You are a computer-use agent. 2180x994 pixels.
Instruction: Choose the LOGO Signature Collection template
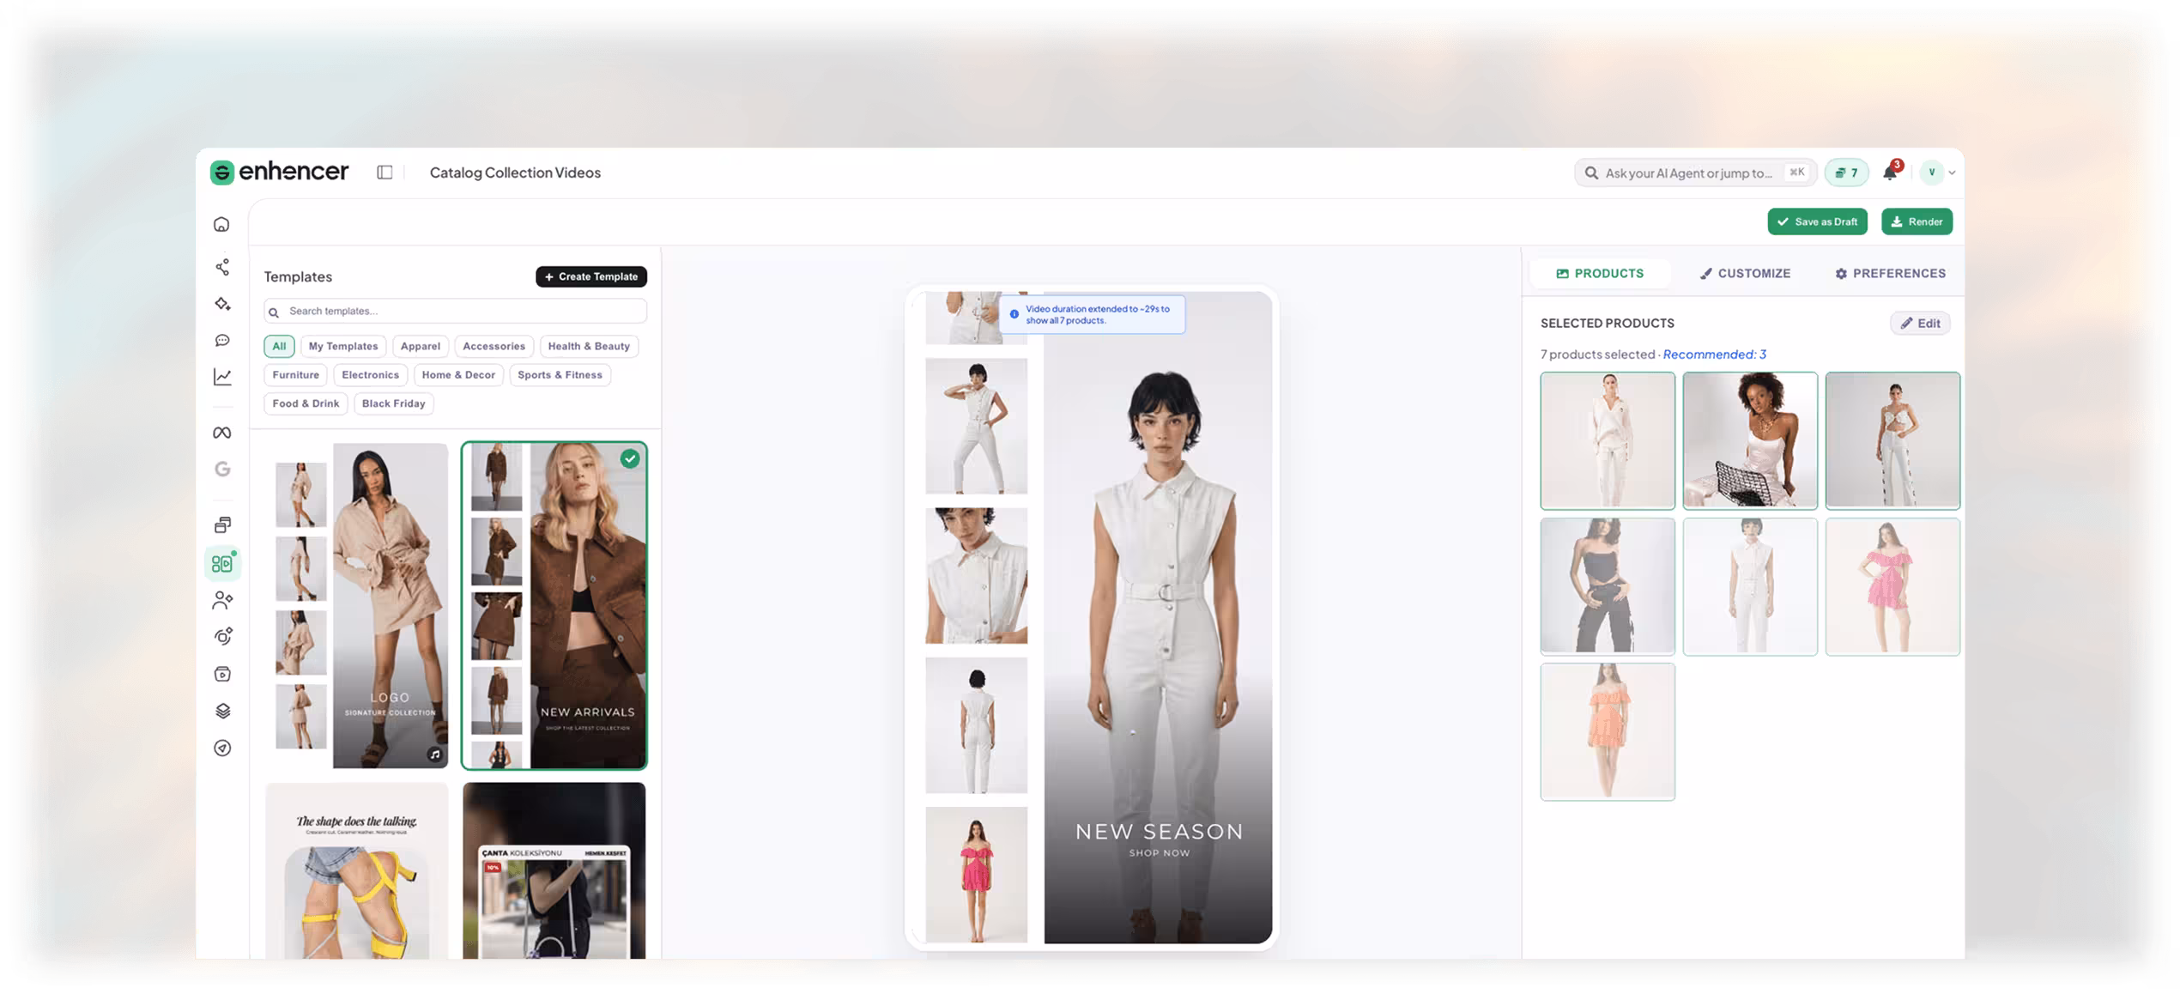(x=357, y=605)
